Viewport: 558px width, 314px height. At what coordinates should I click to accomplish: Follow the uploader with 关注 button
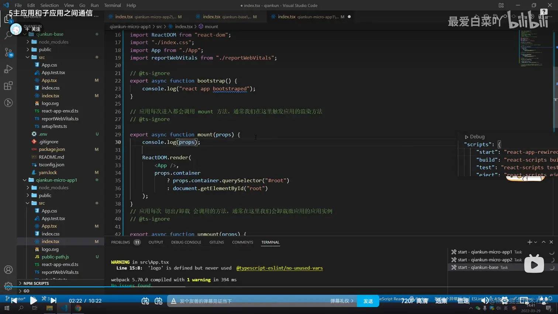(33, 29)
